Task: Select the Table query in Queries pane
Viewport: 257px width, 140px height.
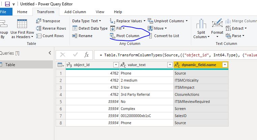Action: pos(26,64)
